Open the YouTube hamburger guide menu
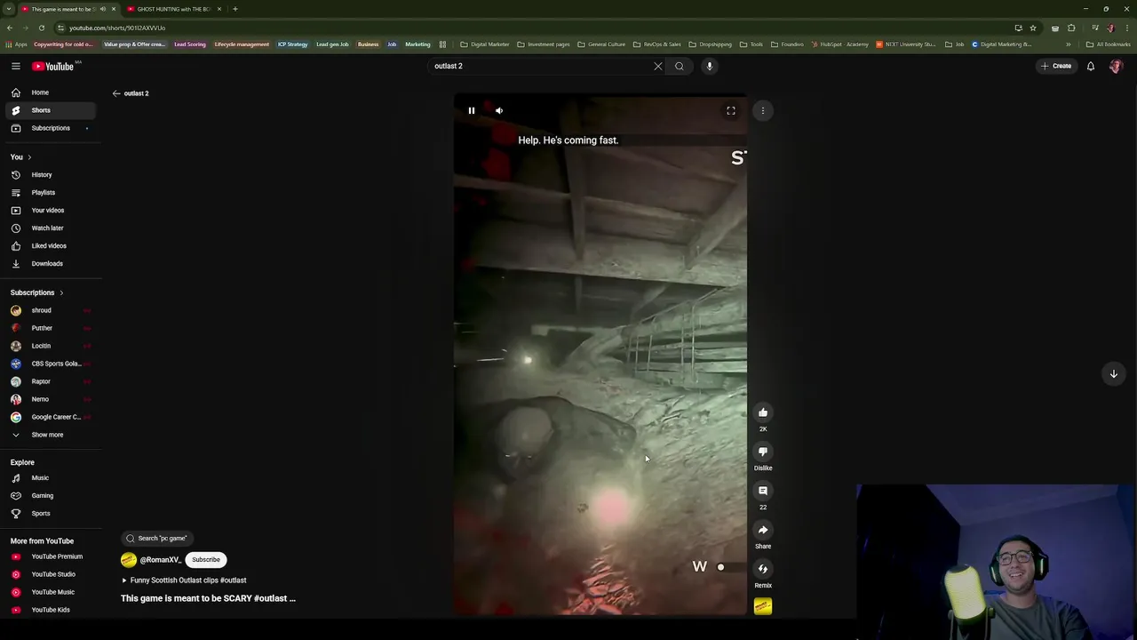This screenshot has width=1137, height=640. point(16,66)
